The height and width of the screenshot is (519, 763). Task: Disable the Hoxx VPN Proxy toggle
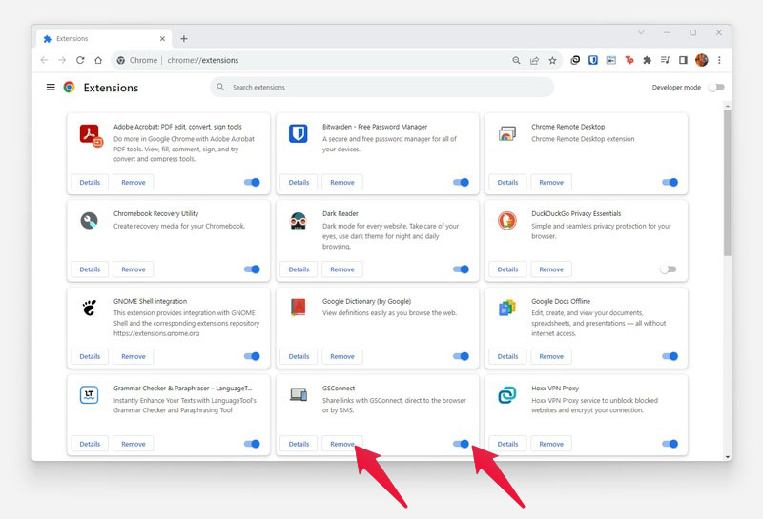[670, 444]
